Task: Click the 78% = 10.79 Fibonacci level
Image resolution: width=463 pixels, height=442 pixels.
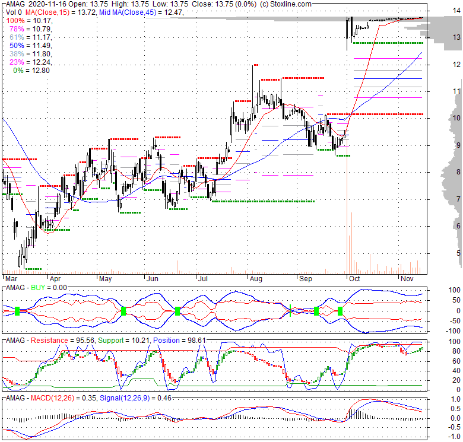Action: 31,29
